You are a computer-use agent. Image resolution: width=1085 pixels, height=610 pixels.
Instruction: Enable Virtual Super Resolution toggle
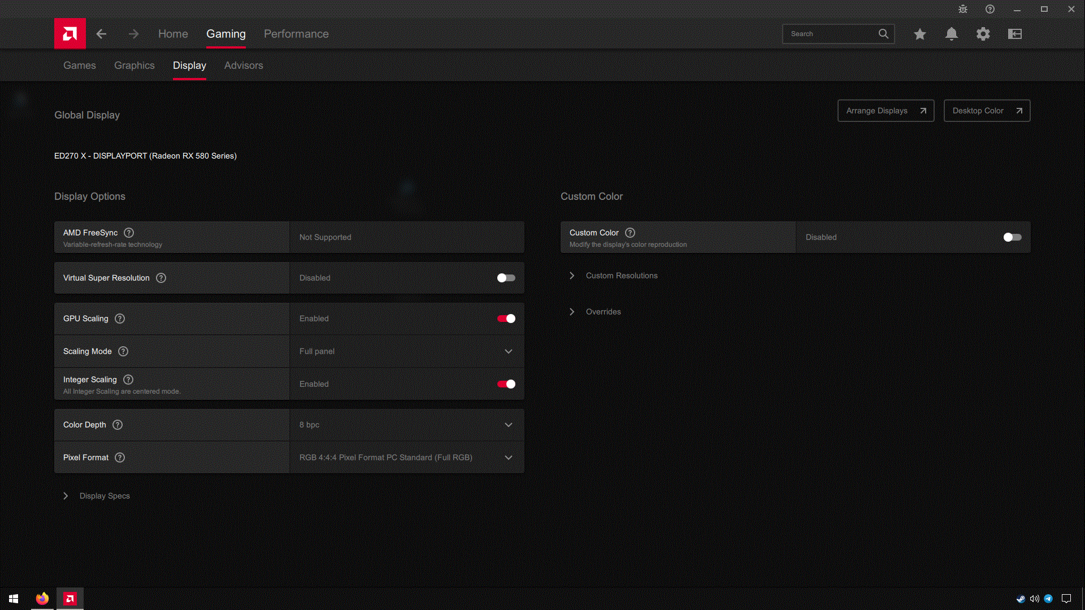click(x=506, y=278)
